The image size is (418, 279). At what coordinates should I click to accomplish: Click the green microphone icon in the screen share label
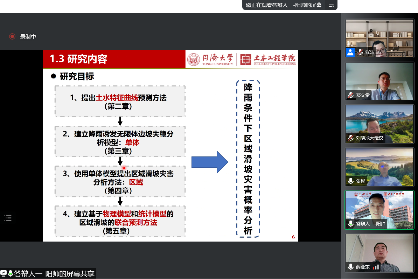click(x=11, y=274)
